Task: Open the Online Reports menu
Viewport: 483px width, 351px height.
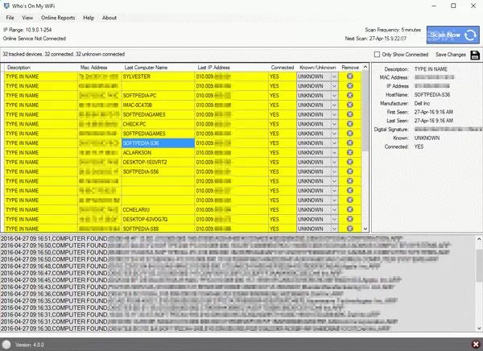Action: pyautogui.click(x=60, y=17)
